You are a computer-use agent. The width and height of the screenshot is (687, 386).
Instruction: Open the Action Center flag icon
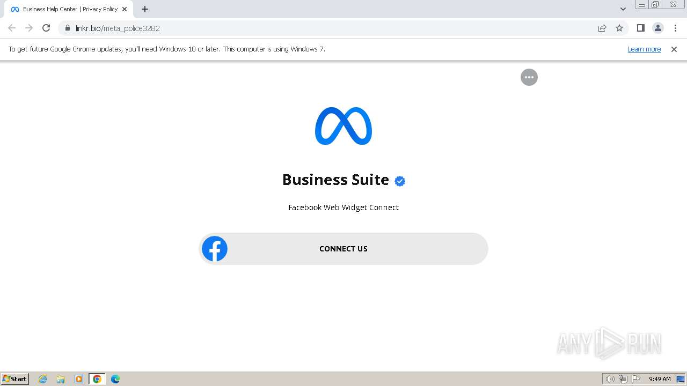click(636, 379)
